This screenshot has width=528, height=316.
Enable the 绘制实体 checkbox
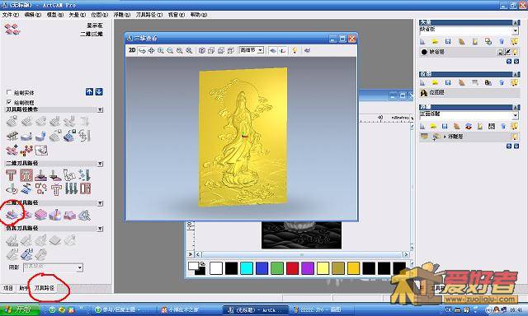pyautogui.click(x=9, y=92)
